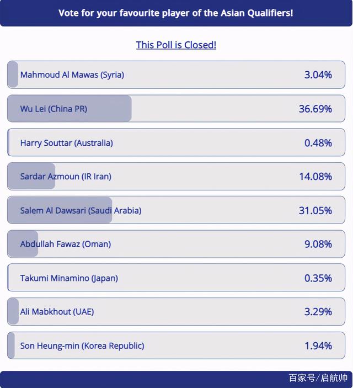Pick the Ali Mabkhout (UAE) option
This screenshot has height=388, width=353.
click(57, 312)
